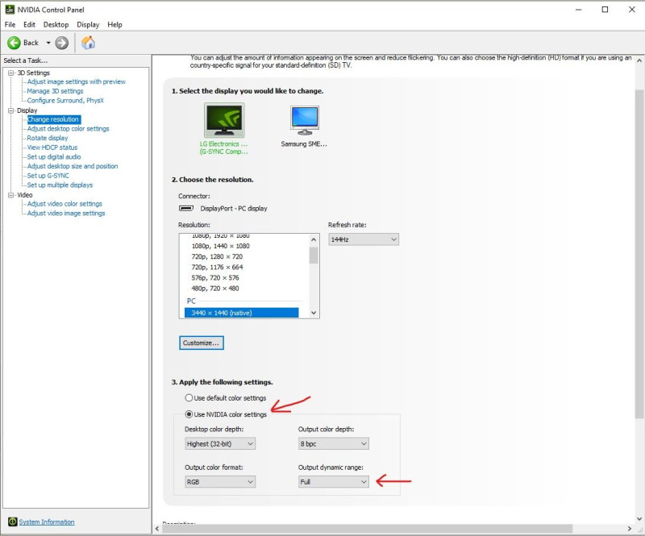645x536 pixels.
Task: Click horizontal scrollbar right arrow
Action: pyautogui.click(x=630, y=529)
